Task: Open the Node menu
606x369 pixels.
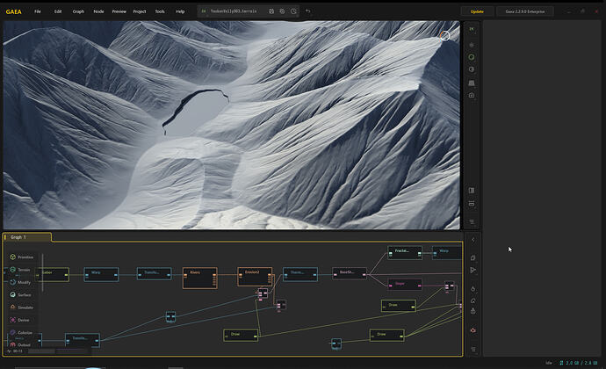Action: pyautogui.click(x=98, y=11)
